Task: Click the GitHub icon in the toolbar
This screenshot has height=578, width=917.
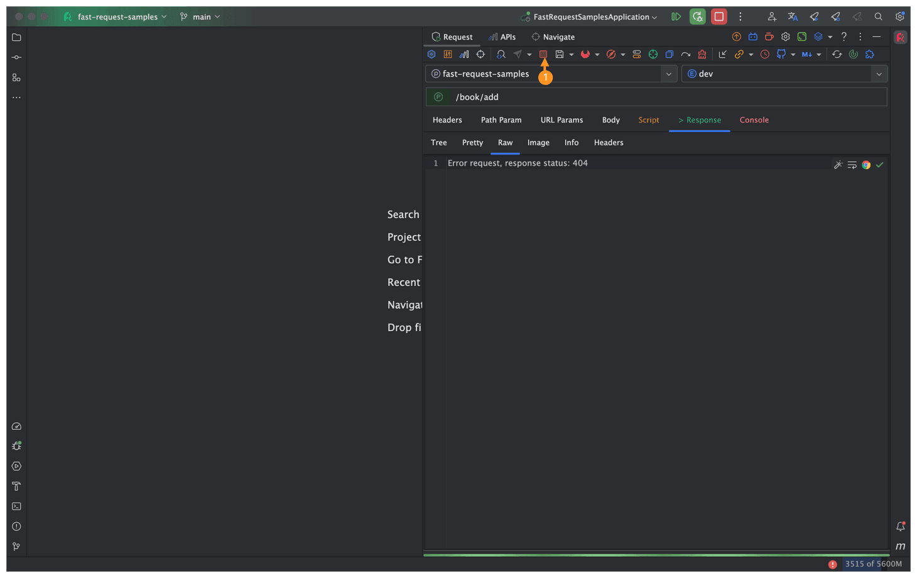Action: pos(781,55)
